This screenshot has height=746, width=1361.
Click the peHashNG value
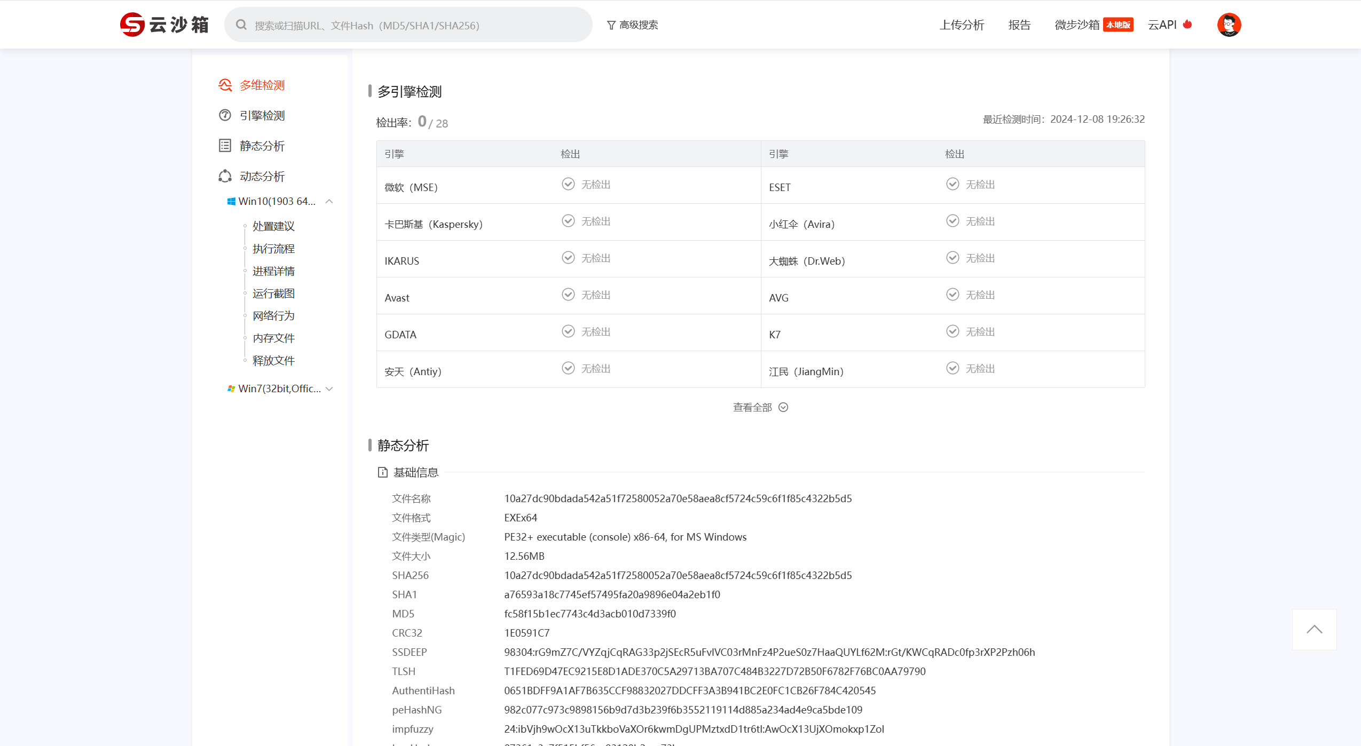coord(683,710)
